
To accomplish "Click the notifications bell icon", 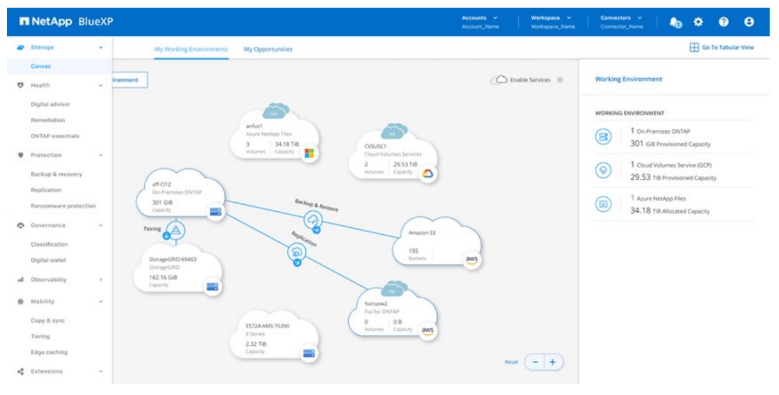I will click(x=674, y=22).
